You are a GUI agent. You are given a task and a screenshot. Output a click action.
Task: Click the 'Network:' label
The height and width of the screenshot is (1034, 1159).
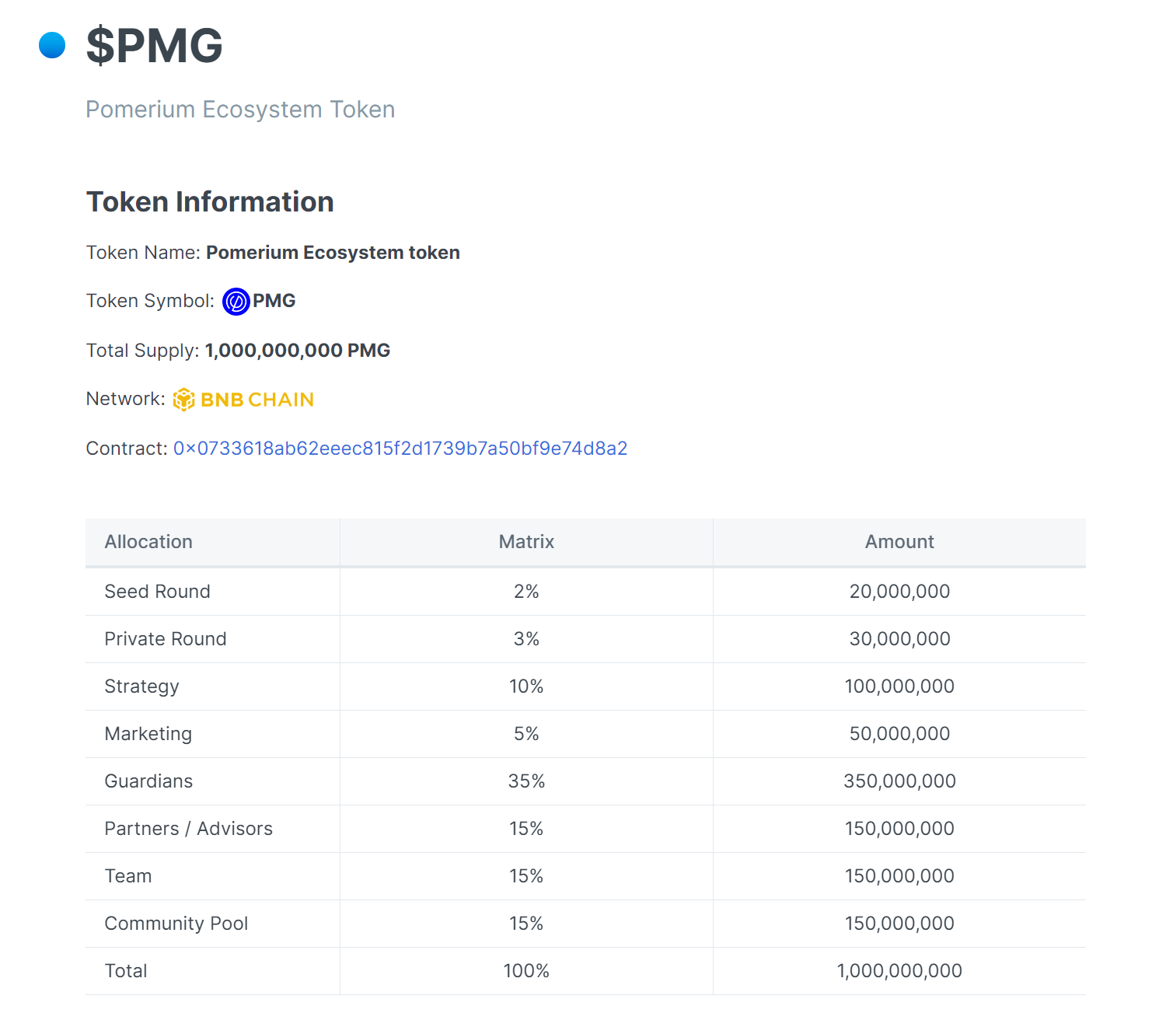(126, 399)
